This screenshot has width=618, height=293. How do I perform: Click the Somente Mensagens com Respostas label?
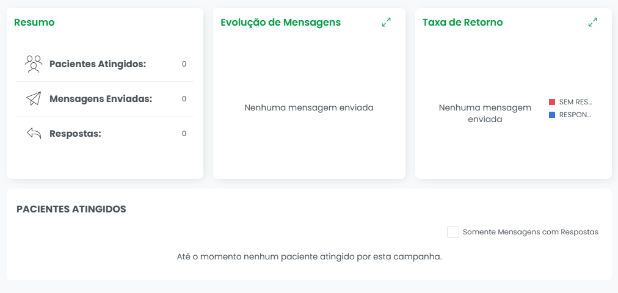(531, 232)
